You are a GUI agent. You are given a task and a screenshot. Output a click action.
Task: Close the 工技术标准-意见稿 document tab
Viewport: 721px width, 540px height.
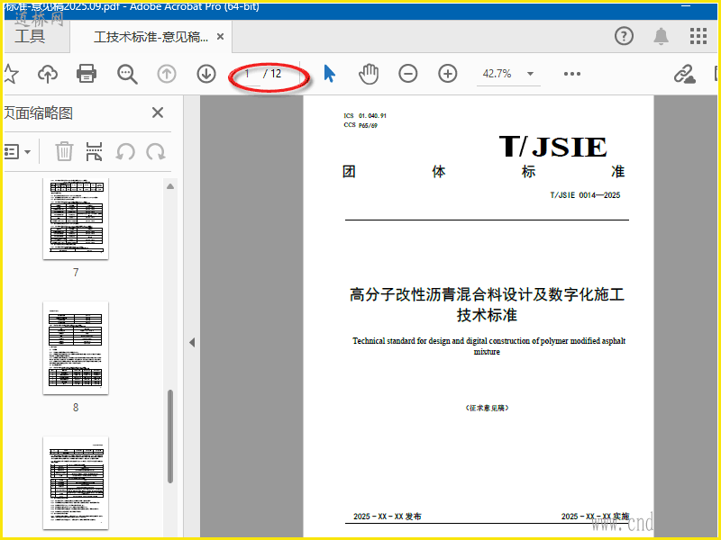pyautogui.click(x=220, y=36)
